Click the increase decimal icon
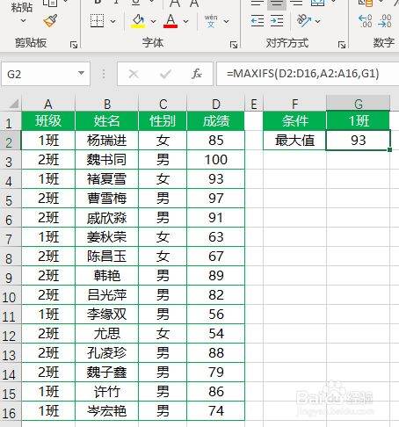Viewport: 399px width, 427px height. (x=365, y=21)
